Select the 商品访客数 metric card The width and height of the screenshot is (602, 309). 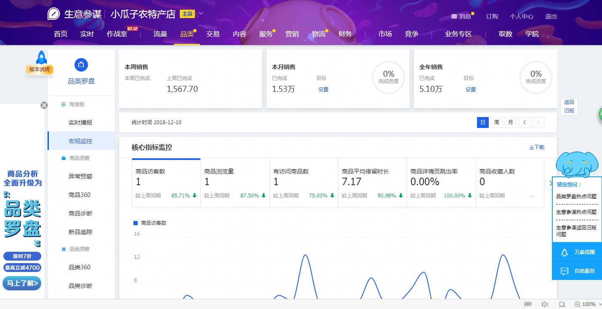tap(166, 183)
